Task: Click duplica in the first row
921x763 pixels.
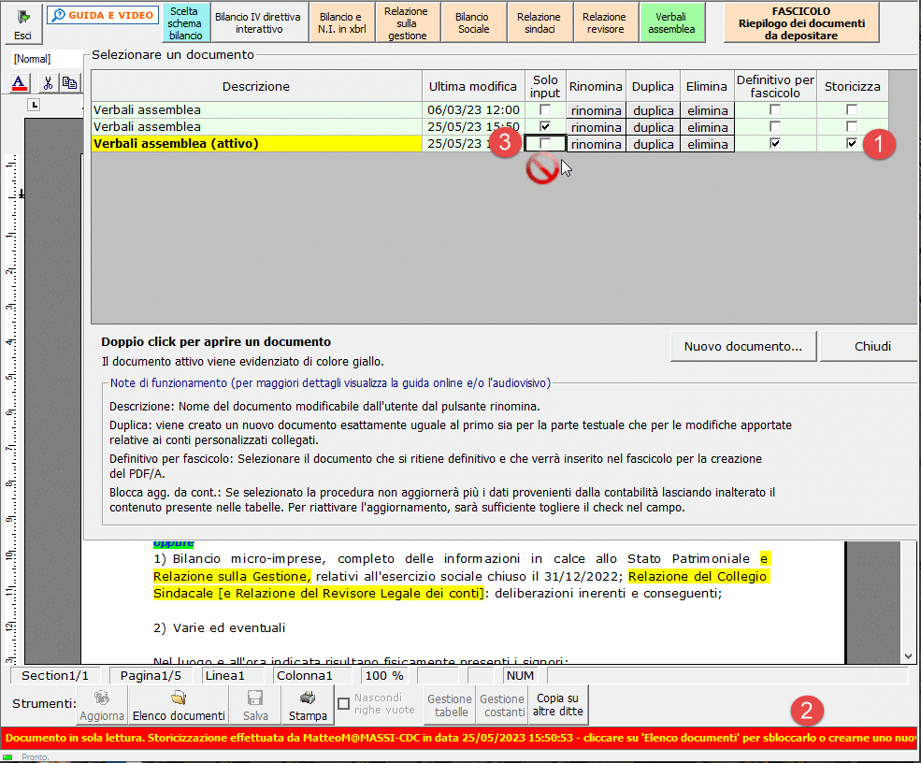Action: pos(654,110)
